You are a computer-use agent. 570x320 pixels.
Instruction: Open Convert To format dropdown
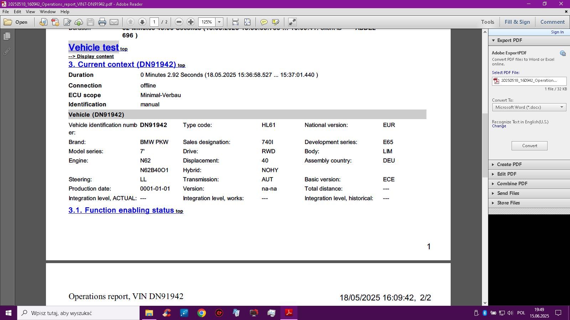529,107
